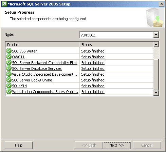166x152 pixels.
Task: Click the green check icon beside OWC11
Action: point(9,57)
